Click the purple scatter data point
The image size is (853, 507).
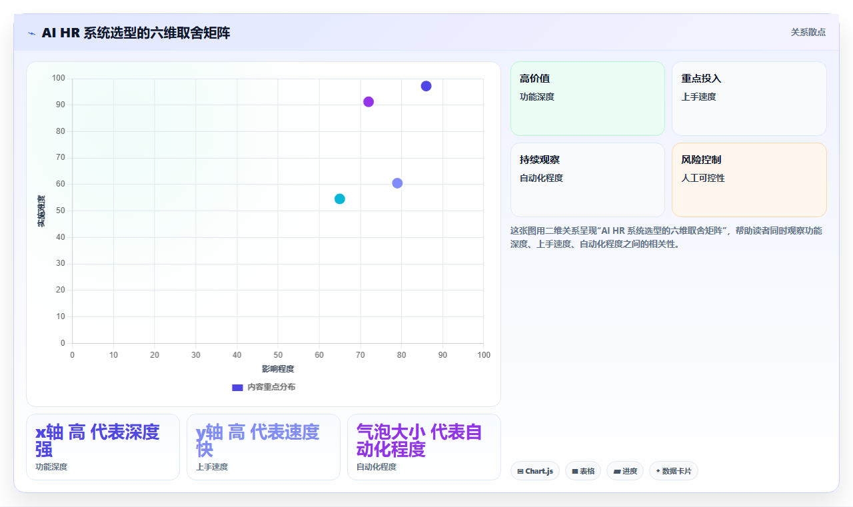(369, 102)
